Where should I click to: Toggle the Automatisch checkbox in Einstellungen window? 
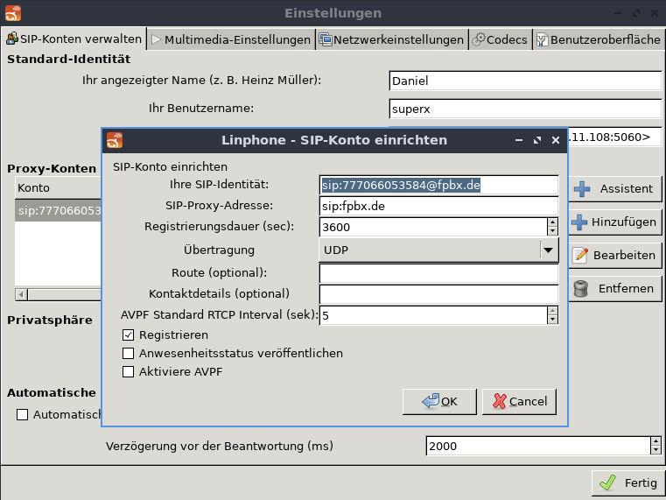[22, 414]
